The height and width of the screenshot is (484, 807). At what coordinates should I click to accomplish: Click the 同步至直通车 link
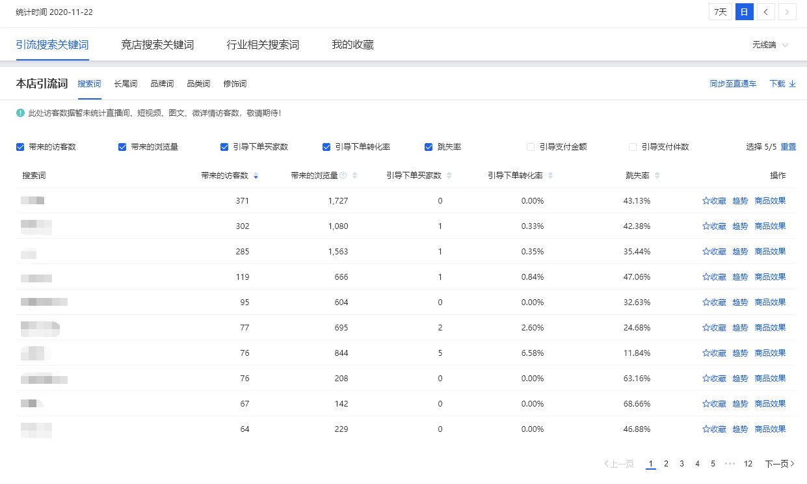pyautogui.click(x=733, y=84)
